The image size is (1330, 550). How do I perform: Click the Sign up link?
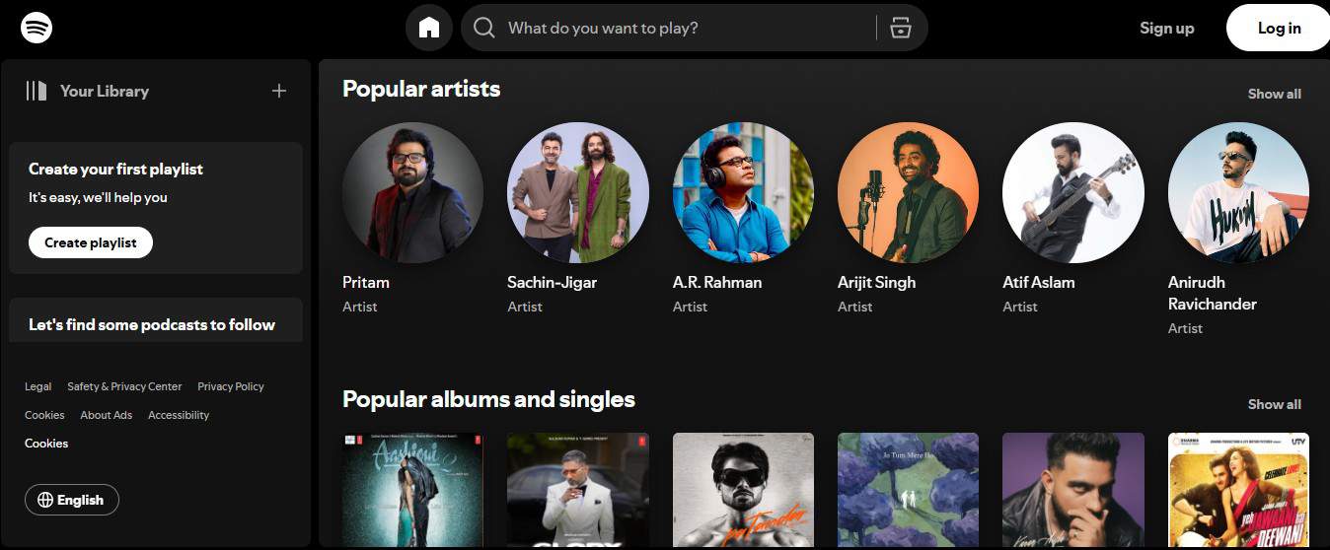[1166, 28]
